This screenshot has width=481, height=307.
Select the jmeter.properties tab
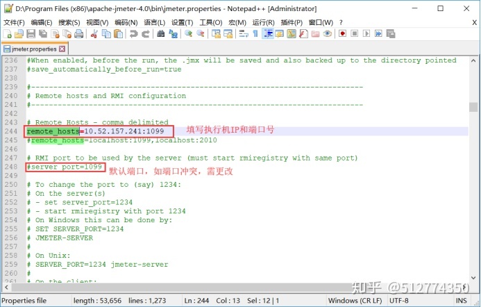pyautogui.click(x=34, y=49)
